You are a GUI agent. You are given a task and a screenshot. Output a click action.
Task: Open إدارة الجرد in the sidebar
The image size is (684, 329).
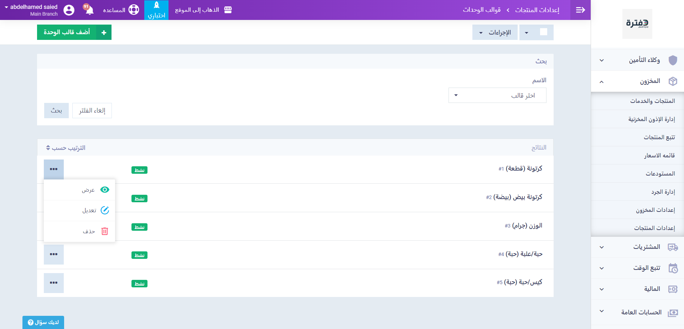point(638,192)
